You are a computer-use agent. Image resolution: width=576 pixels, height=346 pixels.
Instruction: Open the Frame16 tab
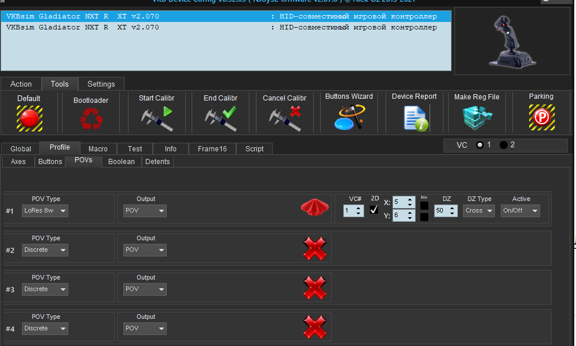click(212, 149)
